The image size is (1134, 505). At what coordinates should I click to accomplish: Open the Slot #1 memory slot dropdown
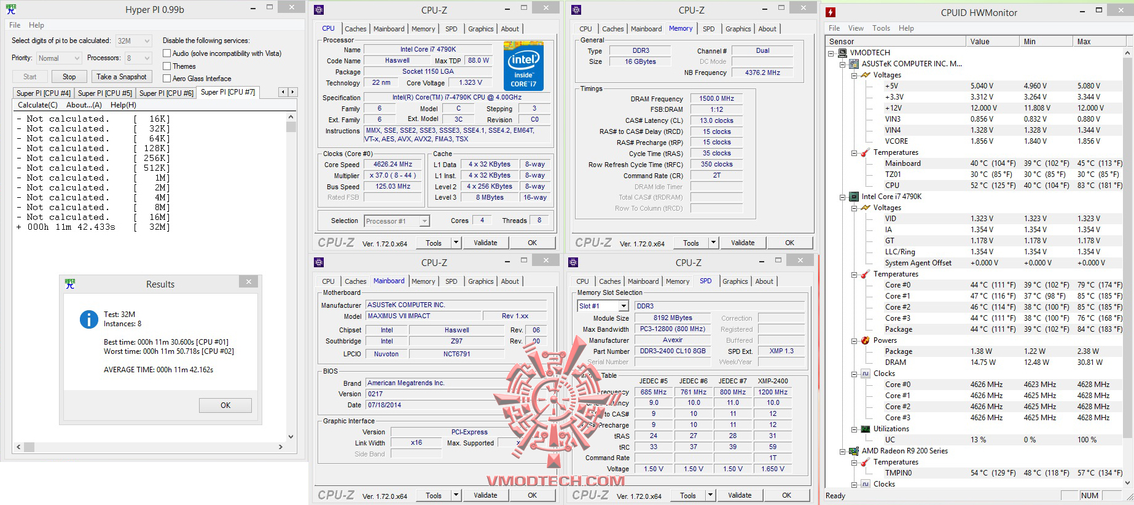tap(603, 306)
